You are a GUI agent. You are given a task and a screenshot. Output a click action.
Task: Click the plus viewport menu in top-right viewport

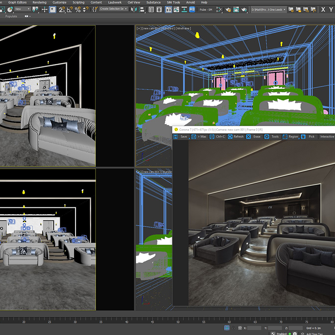pyautogui.click(x=139, y=28)
